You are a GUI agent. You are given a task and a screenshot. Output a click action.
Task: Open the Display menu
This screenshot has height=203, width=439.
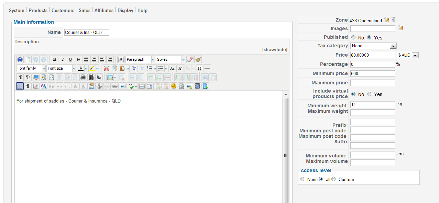[125, 10]
